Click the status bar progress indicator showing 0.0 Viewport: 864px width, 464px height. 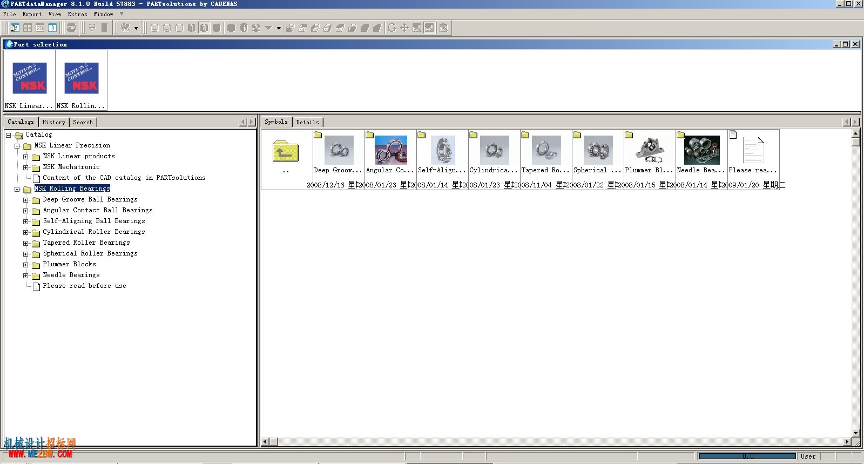pyautogui.click(x=747, y=456)
